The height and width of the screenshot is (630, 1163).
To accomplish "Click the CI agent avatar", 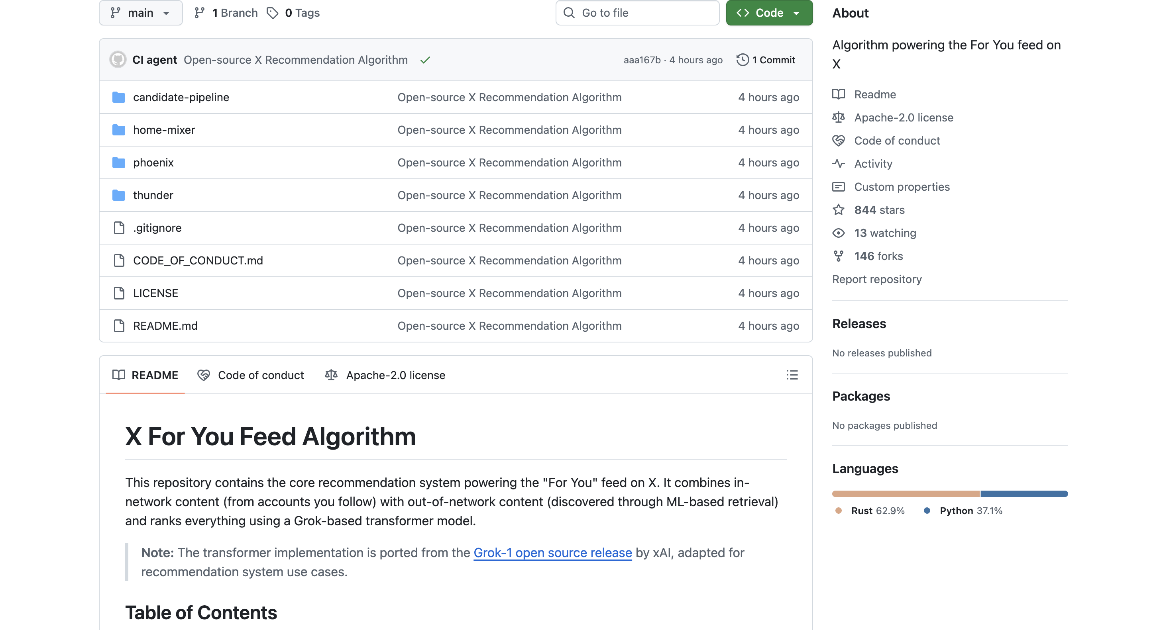I will (118, 59).
